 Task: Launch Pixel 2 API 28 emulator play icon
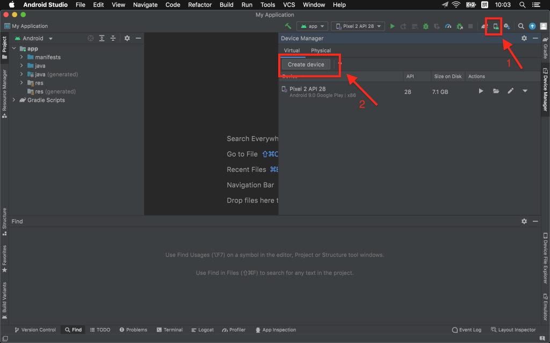click(x=481, y=91)
